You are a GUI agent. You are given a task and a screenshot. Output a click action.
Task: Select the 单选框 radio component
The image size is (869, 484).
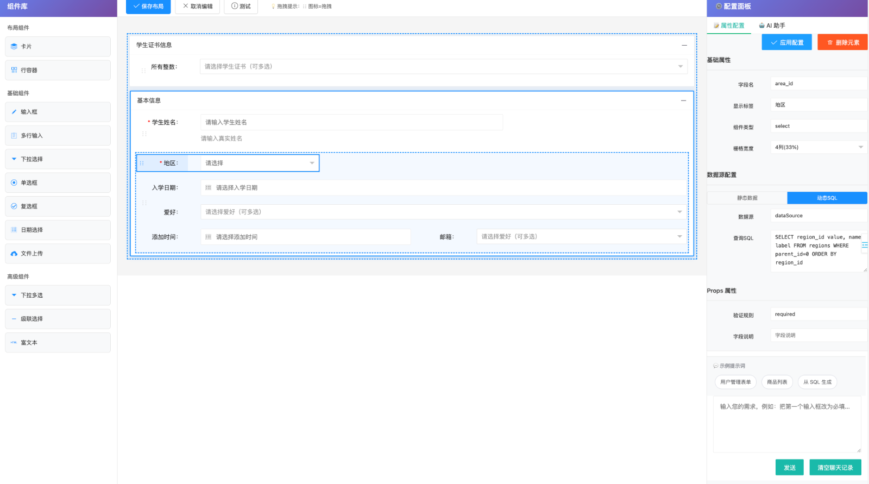(x=58, y=183)
